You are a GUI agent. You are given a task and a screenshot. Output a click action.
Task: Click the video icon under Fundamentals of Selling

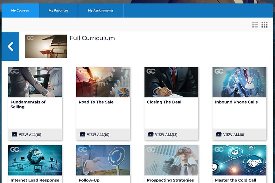pos(14,135)
